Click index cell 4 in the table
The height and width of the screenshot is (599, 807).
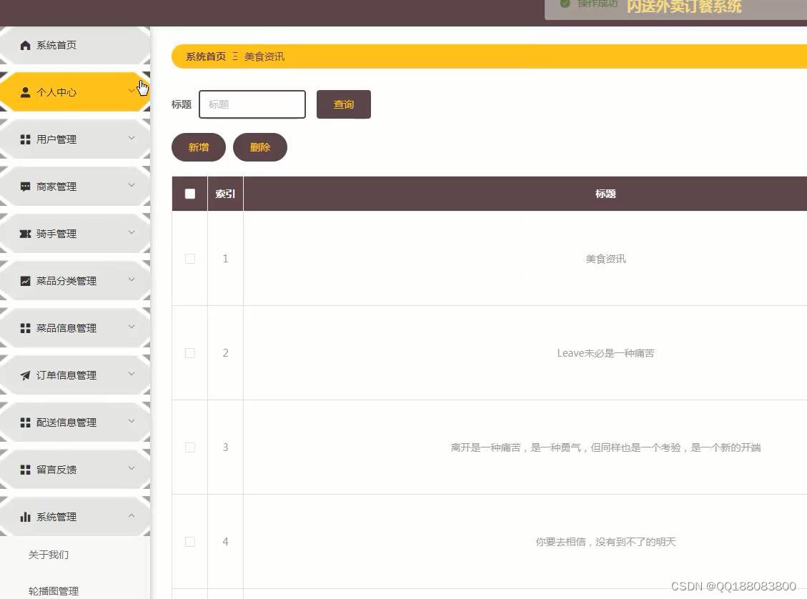(x=225, y=541)
